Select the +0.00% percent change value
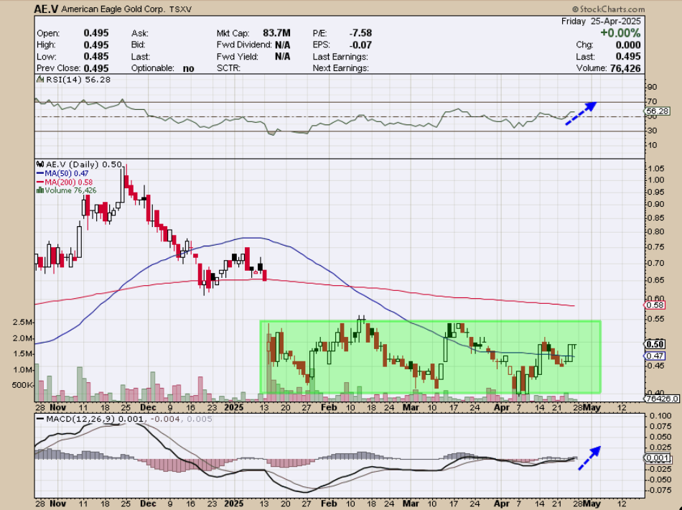The image size is (682, 510). pos(620,33)
